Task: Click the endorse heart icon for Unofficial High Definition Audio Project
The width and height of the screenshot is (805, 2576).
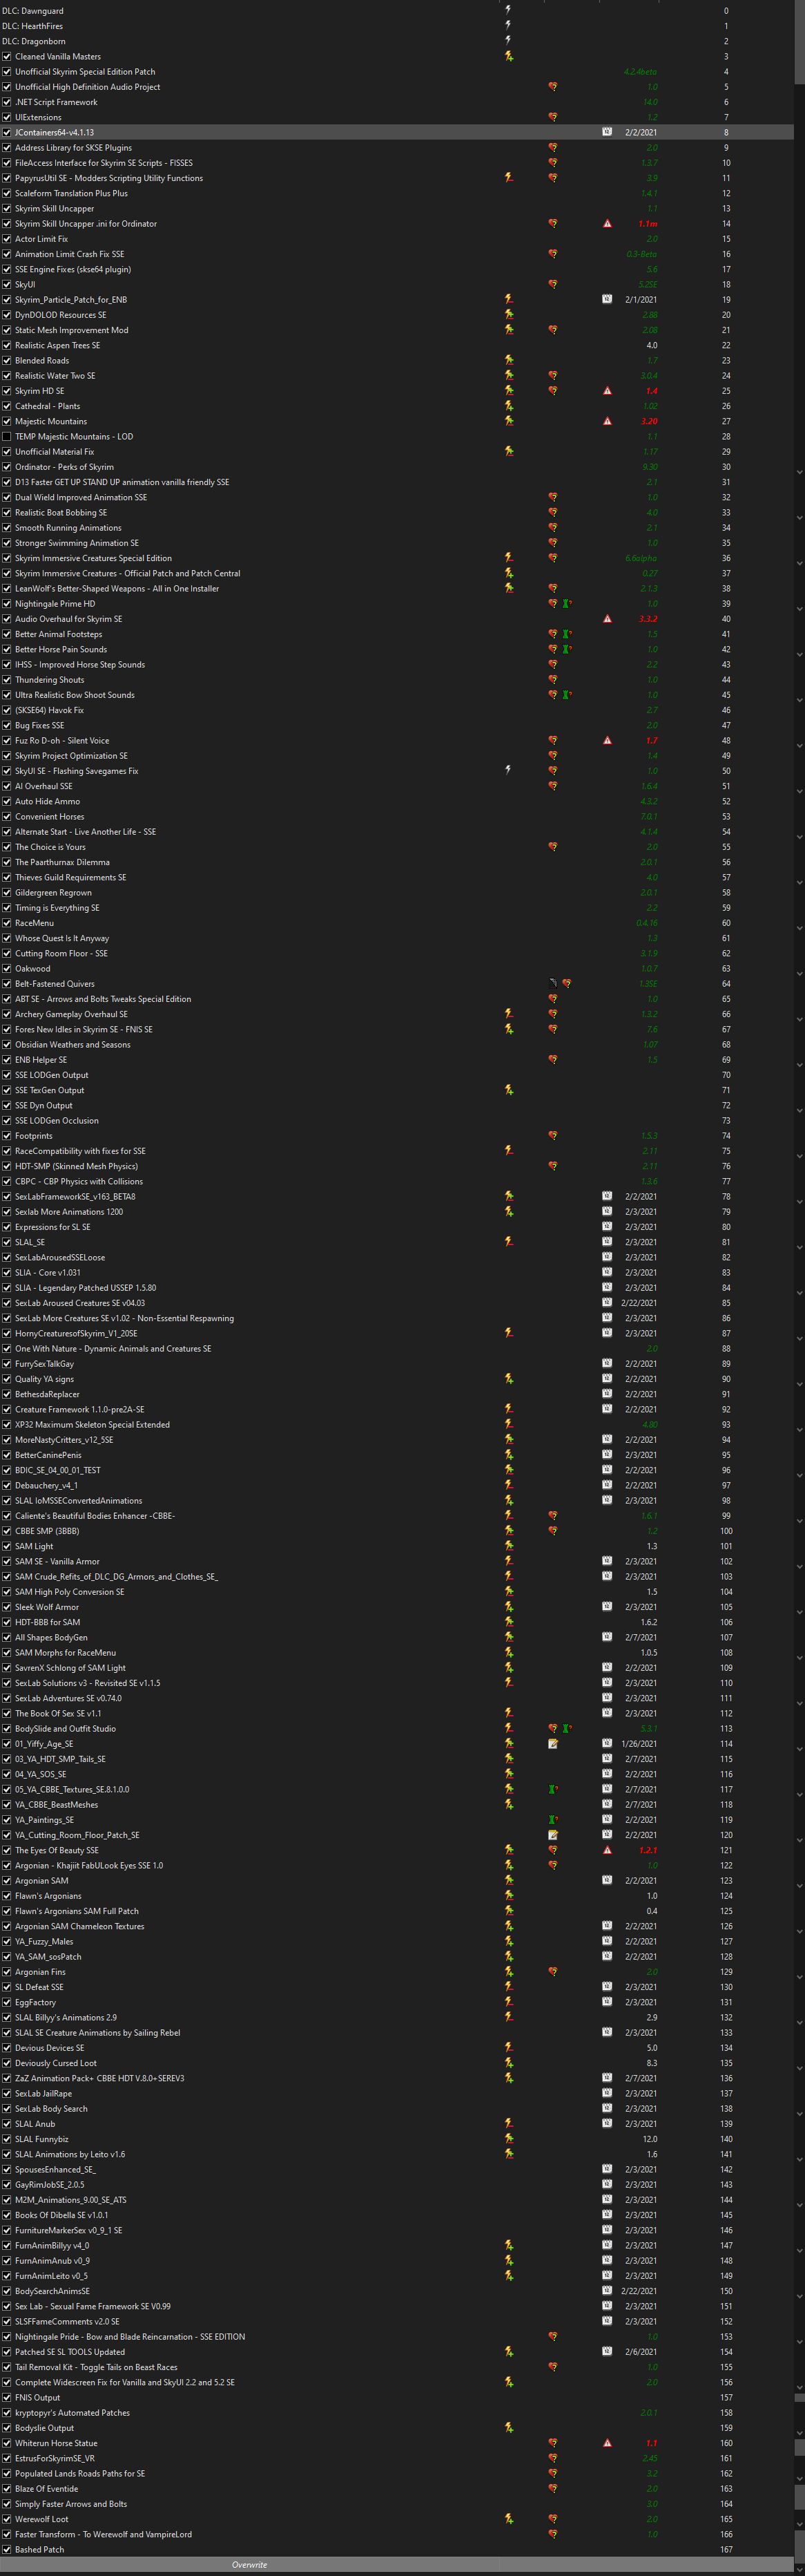Action: [x=552, y=87]
